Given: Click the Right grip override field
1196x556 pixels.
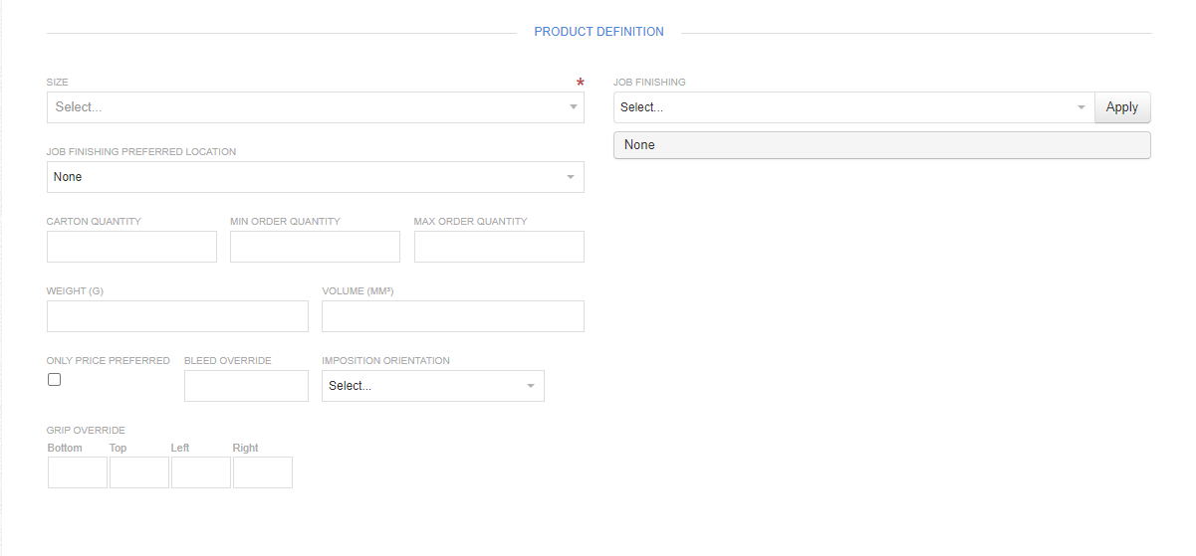Looking at the screenshot, I should [x=263, y=472].
